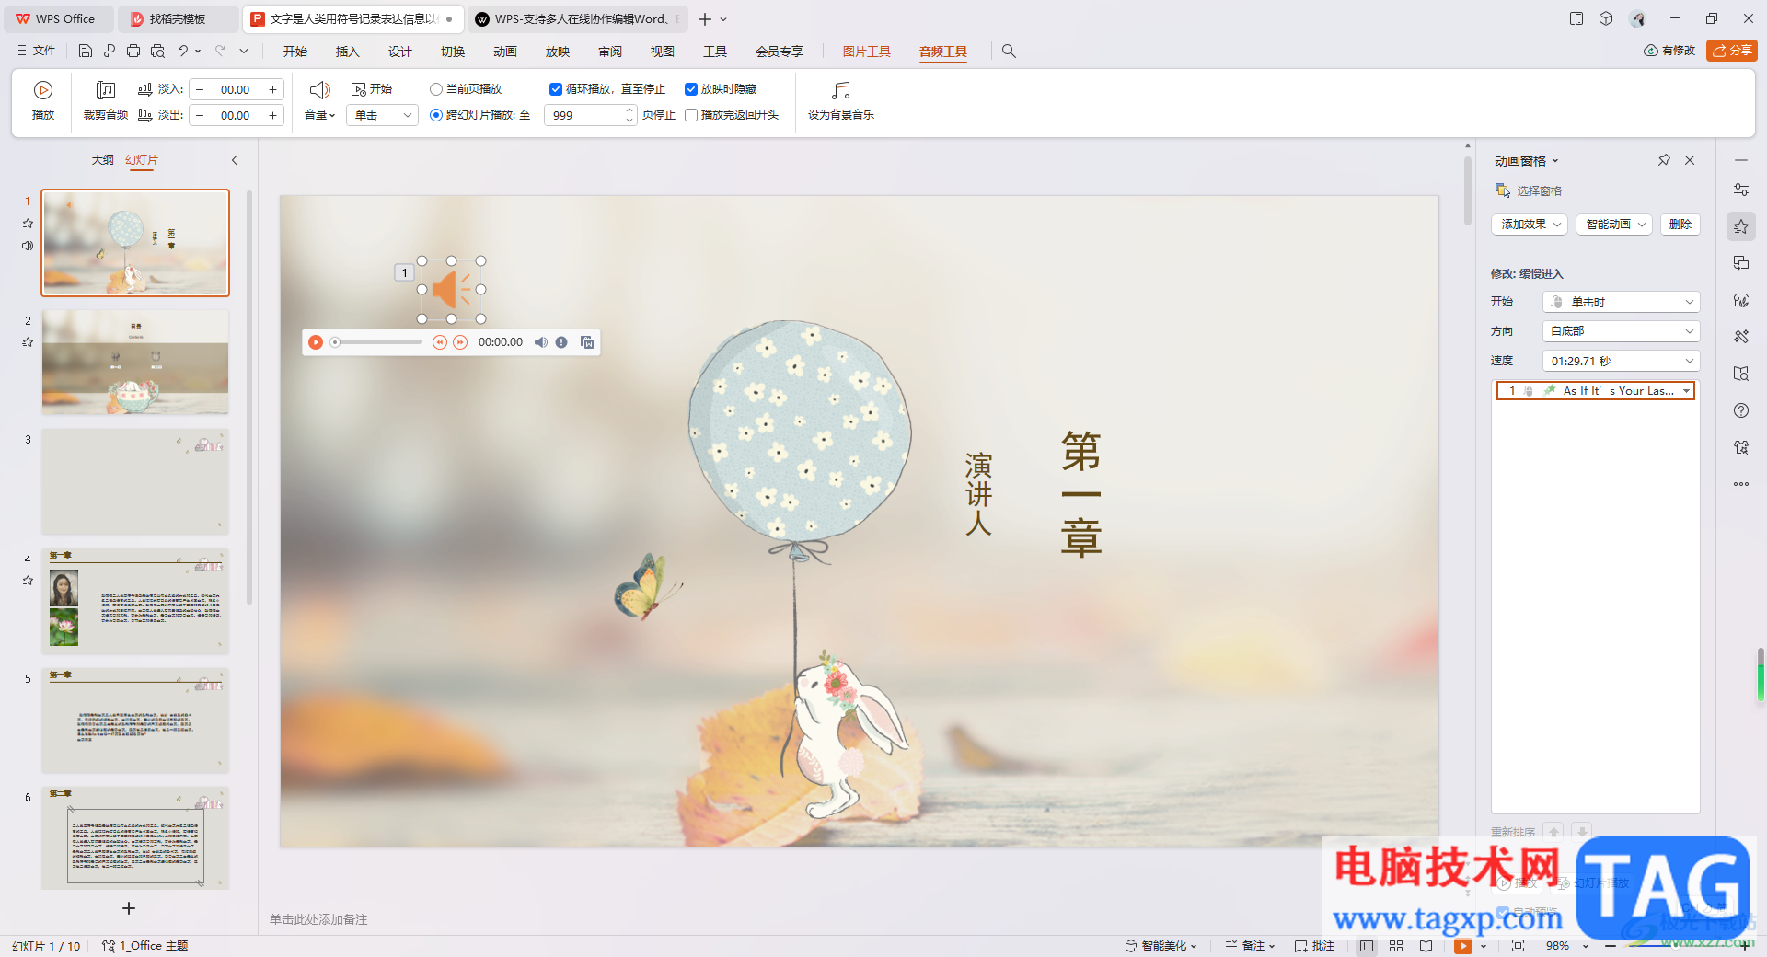The height and width of the screenshot is (957, 1767).
Task: Open the 设计 ribbon tab
Action: coord(399,52)
